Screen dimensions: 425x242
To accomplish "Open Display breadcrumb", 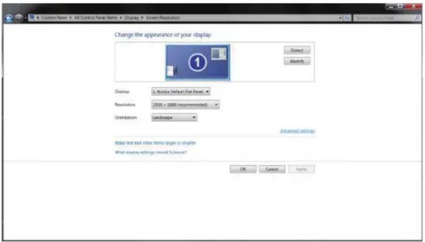I will click(132, 18).
